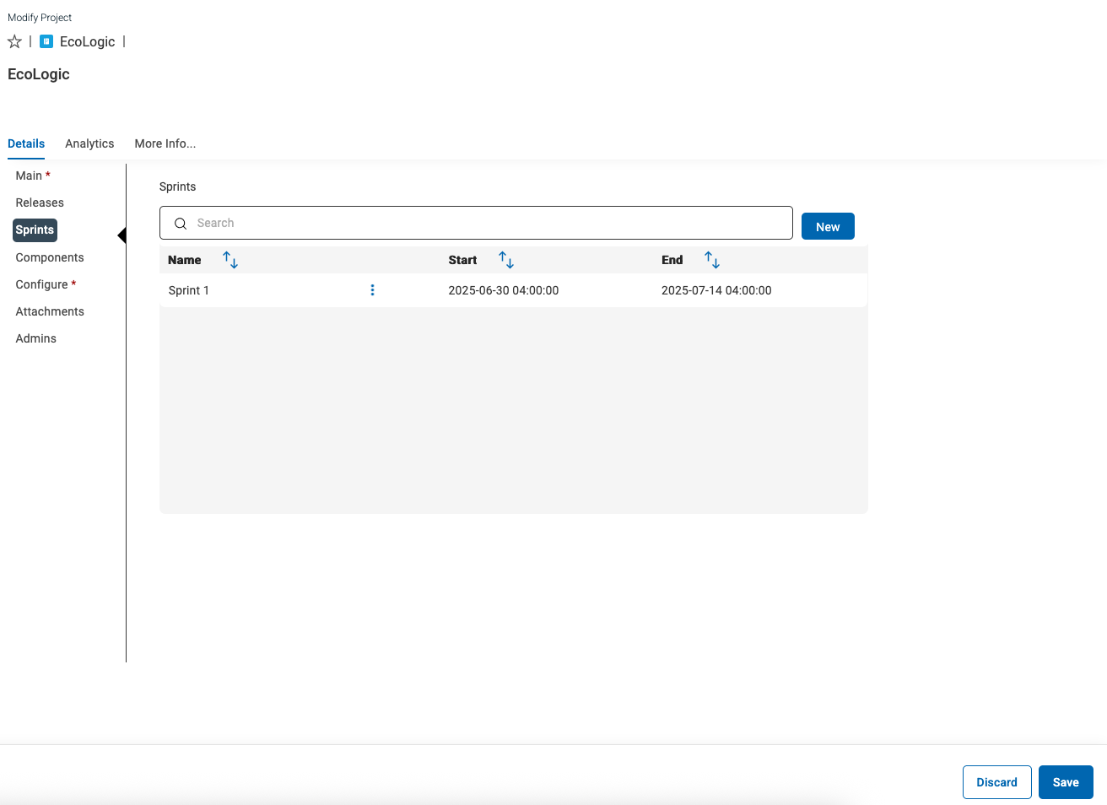
Task: Click start date 2025-06-30 04:00:00
Action: (504, 290)
